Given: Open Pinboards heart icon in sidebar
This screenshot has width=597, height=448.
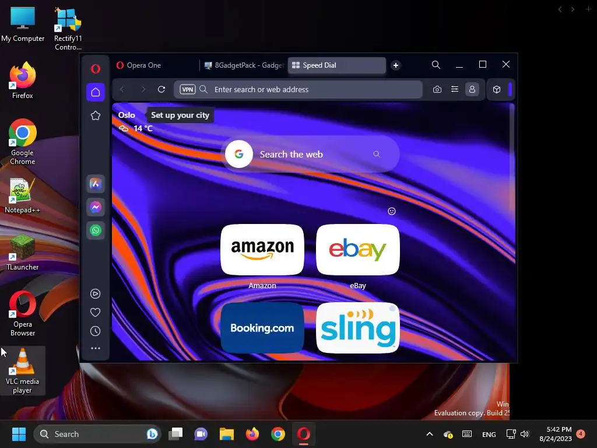Looking at the screenshot, I should pyautogui.click(x=95, y=313).
